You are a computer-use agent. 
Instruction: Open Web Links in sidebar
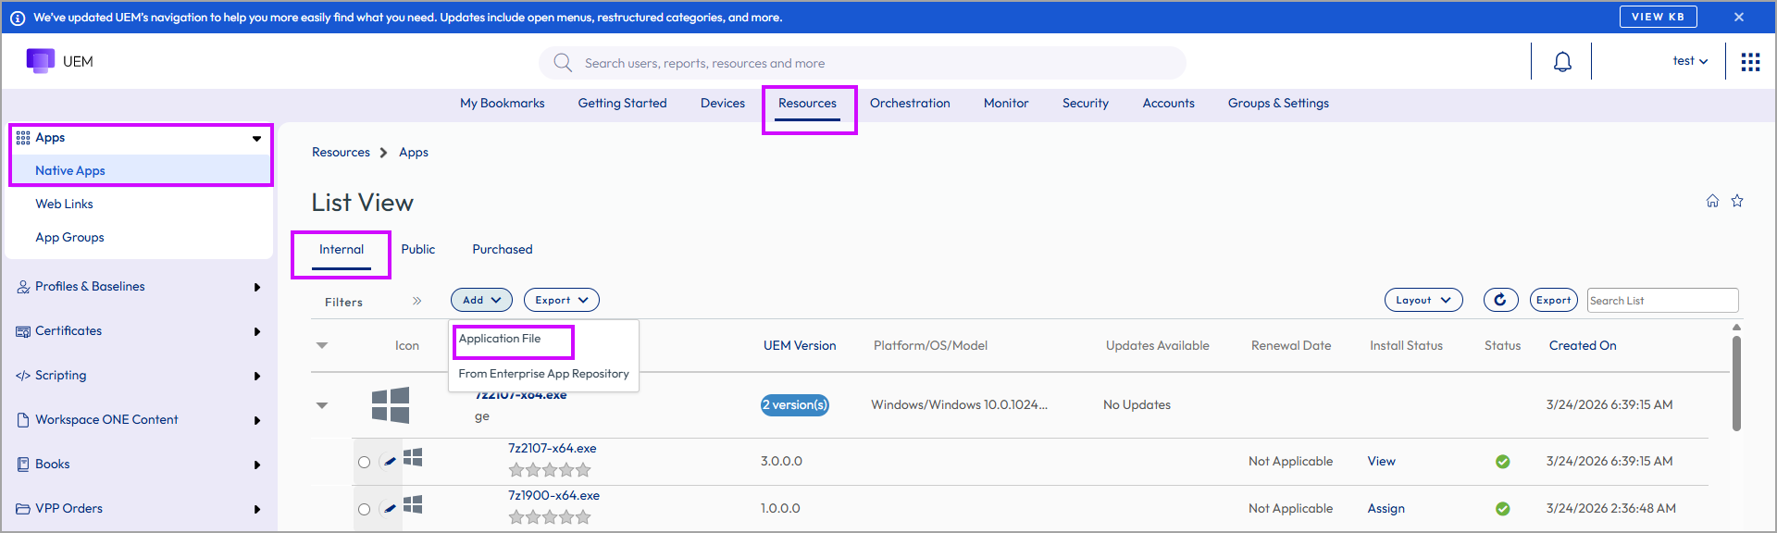pyautogui.click(x=65, y=205)
